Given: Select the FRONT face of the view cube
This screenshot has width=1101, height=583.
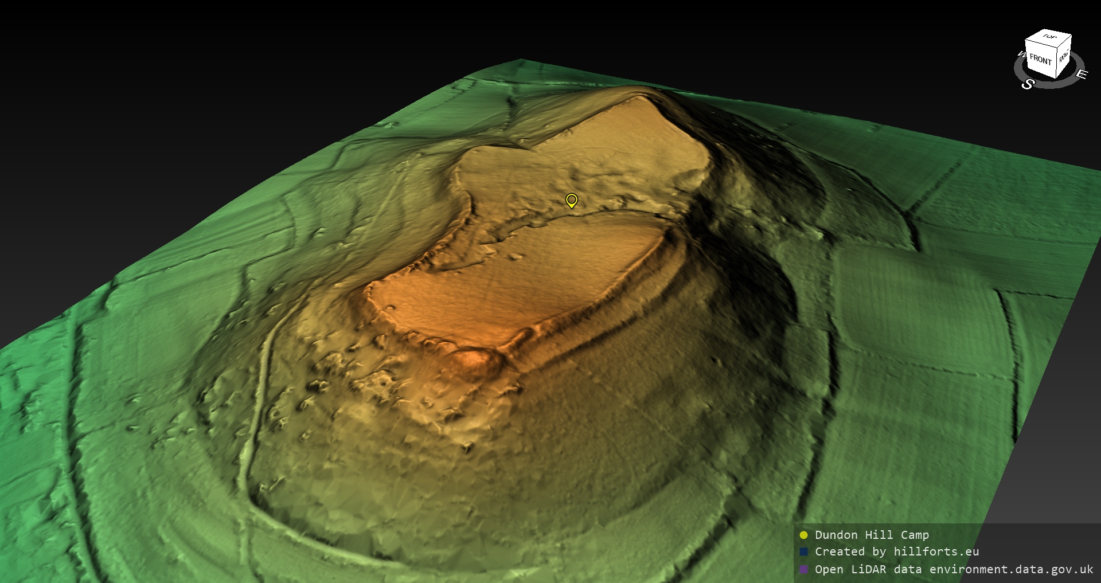Looking at the screenshot, I should pyautogui.click(x=1040, y=58).
